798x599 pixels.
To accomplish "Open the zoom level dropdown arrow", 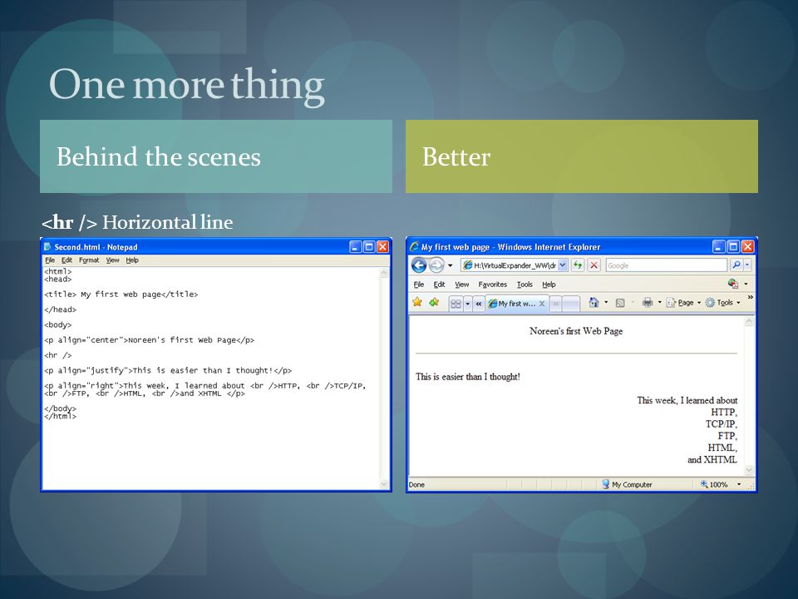I will (x=739, y=484).
